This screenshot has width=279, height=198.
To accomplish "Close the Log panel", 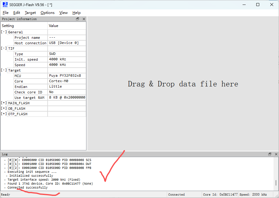I will tap(276, 154).
